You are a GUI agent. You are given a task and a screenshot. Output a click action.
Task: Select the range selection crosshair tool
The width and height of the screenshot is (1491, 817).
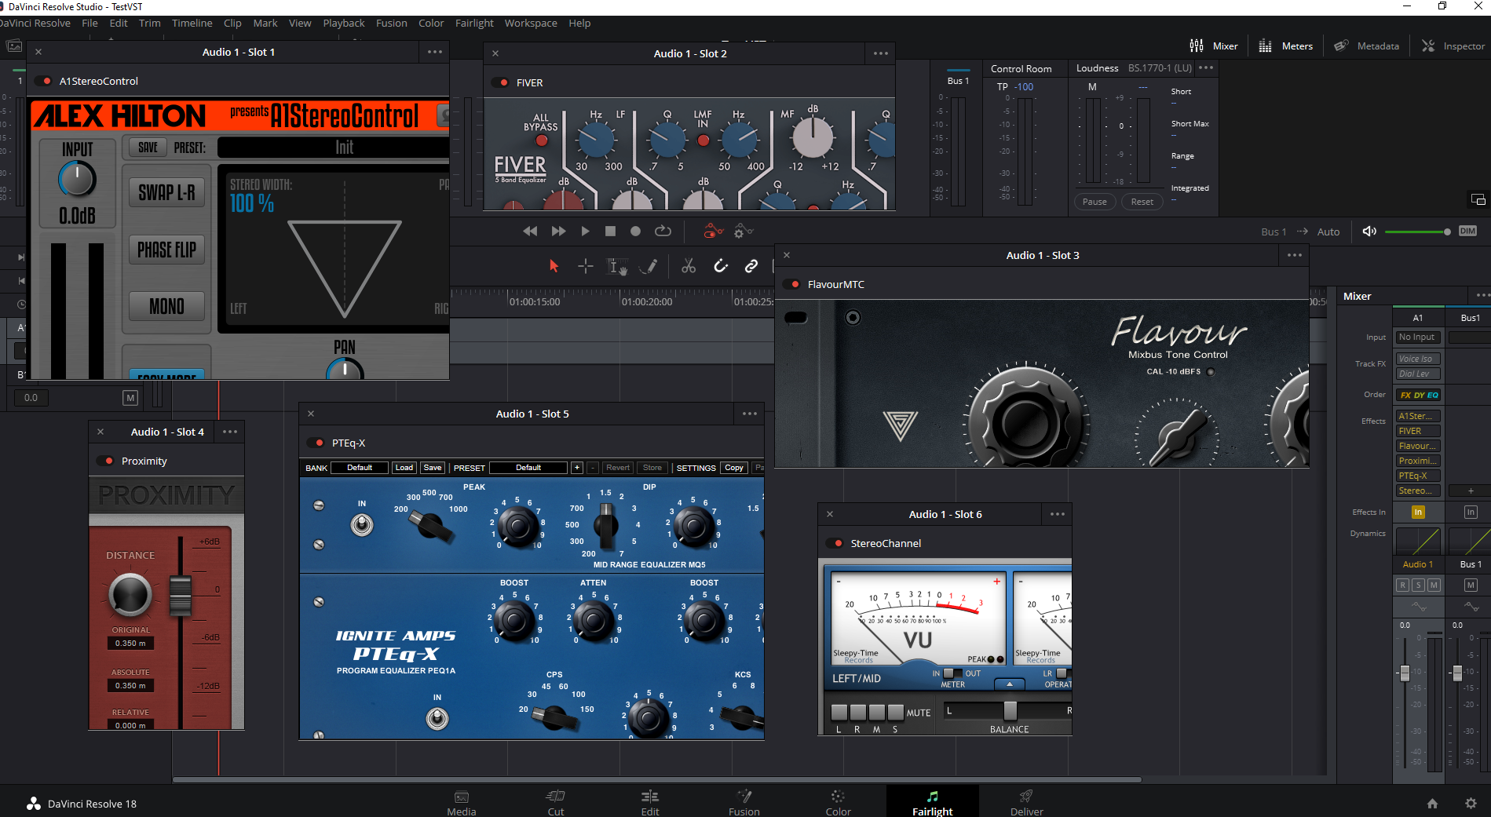586,266
